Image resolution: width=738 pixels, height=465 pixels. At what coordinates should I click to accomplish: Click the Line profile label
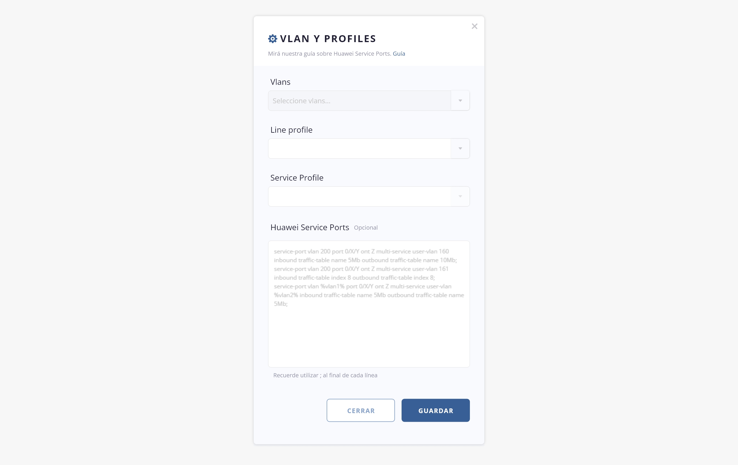pos(291,130)
